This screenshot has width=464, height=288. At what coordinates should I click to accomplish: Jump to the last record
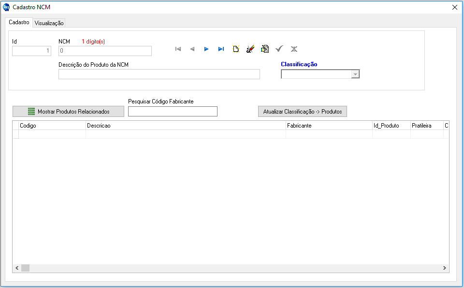[x=221, y=49]
